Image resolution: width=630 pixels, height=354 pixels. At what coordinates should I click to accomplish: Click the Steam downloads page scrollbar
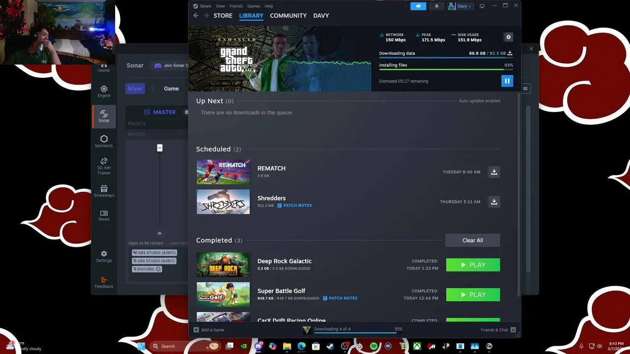518,194
